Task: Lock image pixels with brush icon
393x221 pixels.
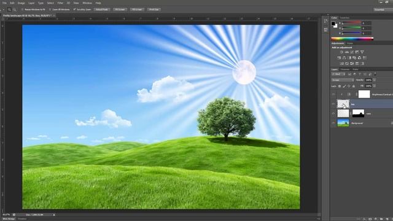Action: pyautogui.click(x=344, y=86)
